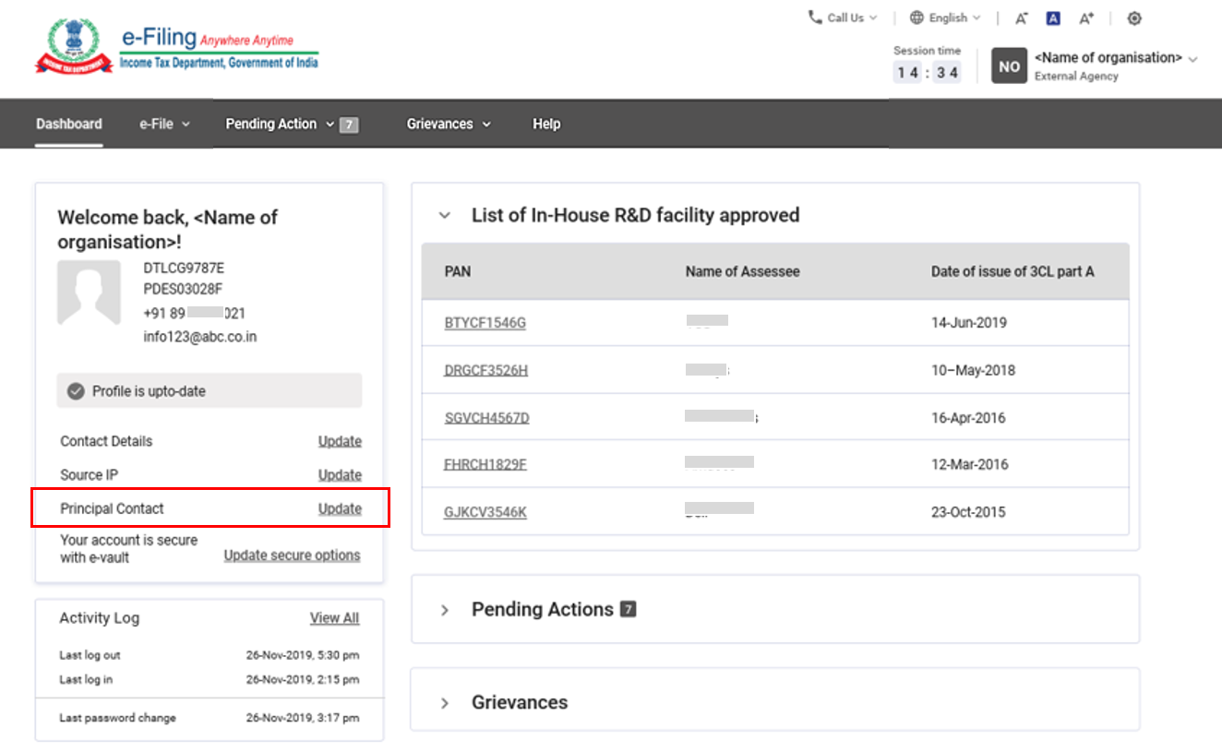Click the Income Tax Department emblem logo
This screenshot has width=1222, height=752.
(x=74, y=48)
